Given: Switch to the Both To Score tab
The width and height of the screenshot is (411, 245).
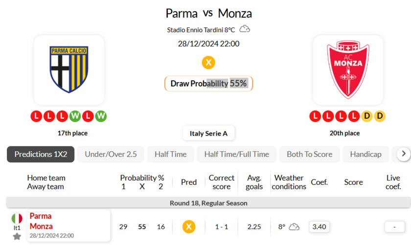Looking at the screenshot, I should coord(309,154).
